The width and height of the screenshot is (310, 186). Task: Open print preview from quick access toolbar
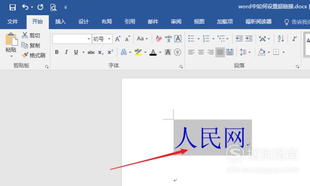pyautogui.click(x=53, y=8)
